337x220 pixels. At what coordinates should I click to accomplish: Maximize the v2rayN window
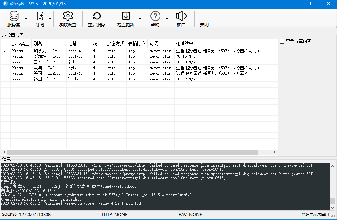(x=312, y=4)
